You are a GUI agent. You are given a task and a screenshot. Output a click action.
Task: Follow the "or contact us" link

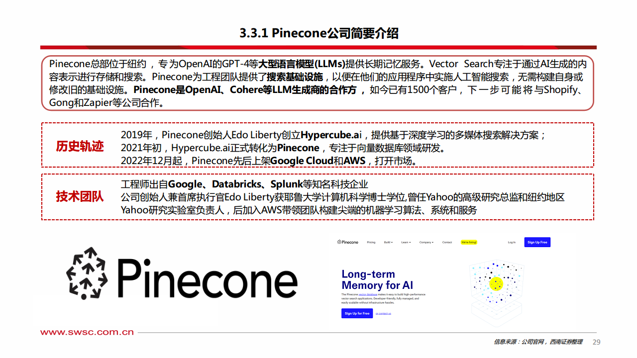pyautogui.click(x=383, y=313)
